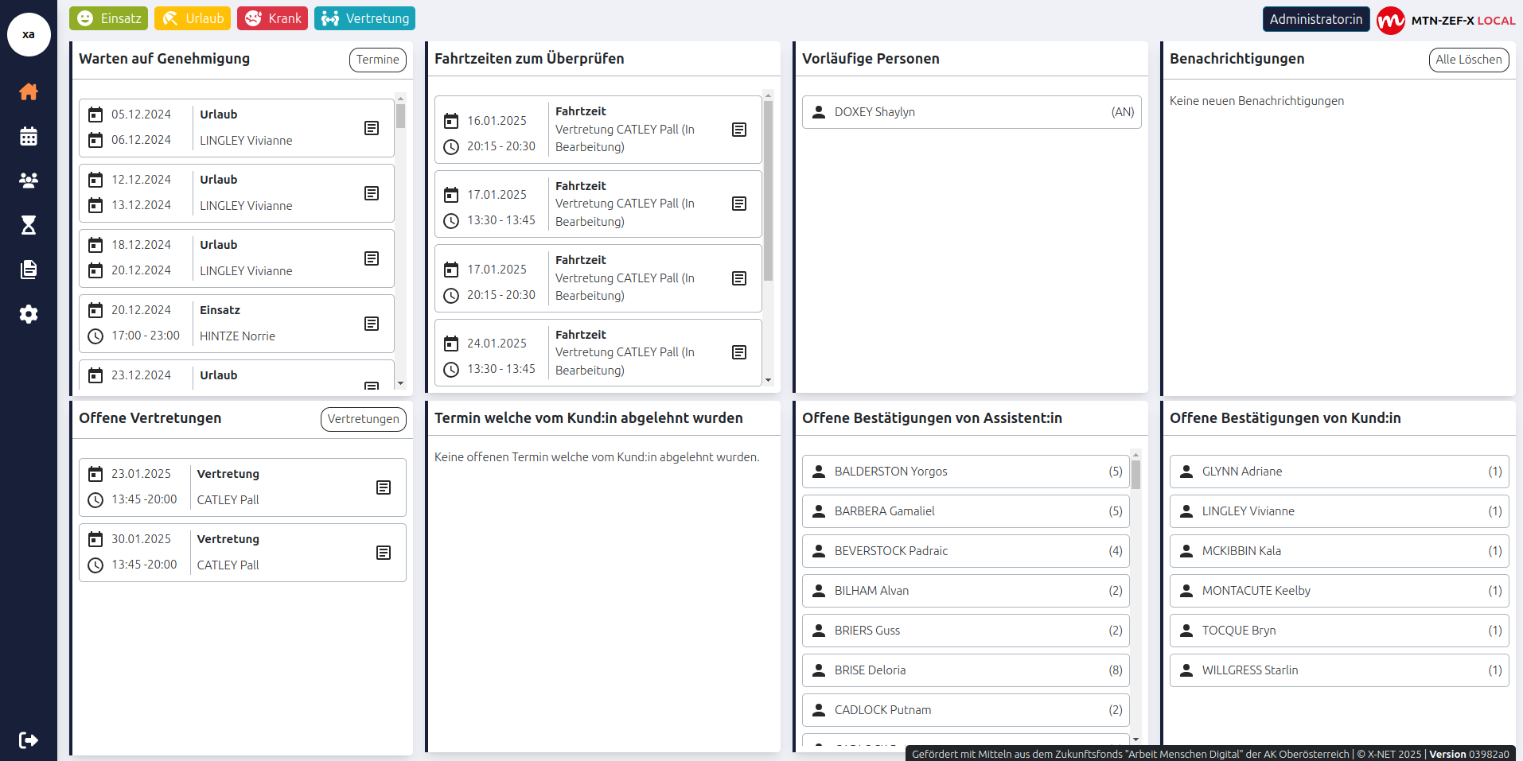Image resolution: width=1523 pixels, height=761 pixels.
Task: Click the logout icon at sidebar bottom
Action: [x=29, y=740]
